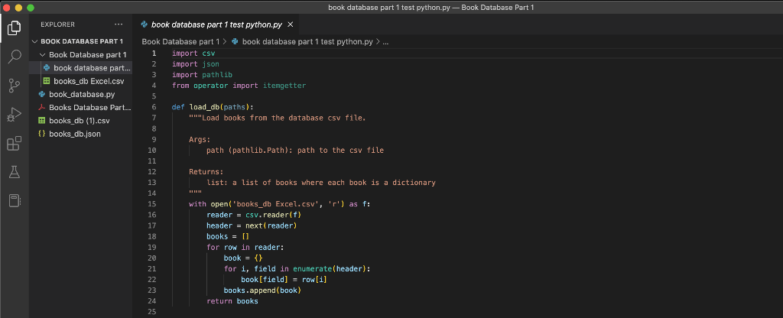Open the Source Control view
The image size is (783, 318).
[x=15, y=86]
